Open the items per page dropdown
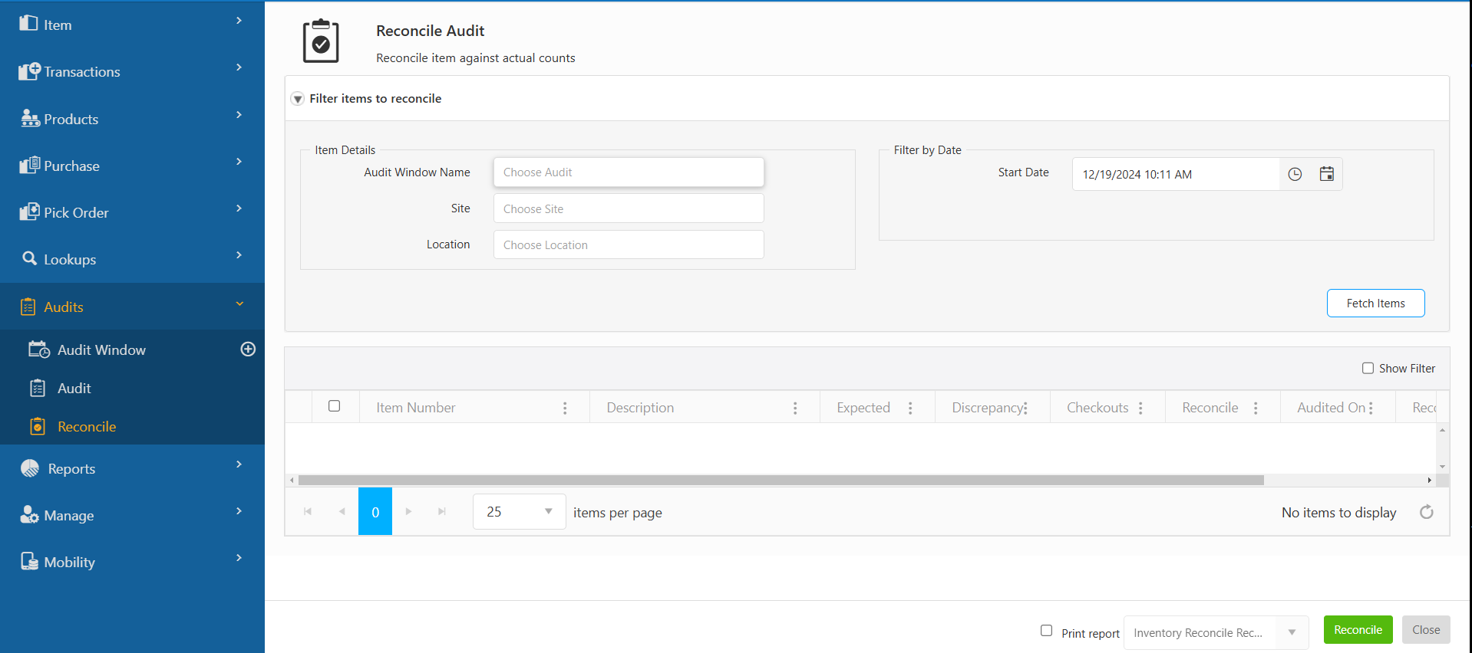Viewport: 1472px width, 653px height. coord(519,511)
